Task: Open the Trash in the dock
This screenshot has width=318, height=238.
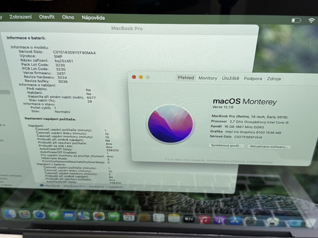Action: 310,223
